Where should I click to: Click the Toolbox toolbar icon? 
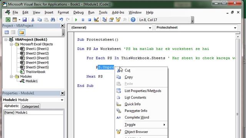coord(125,20)
